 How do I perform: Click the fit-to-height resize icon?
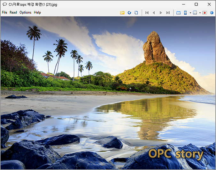(185, 13)
